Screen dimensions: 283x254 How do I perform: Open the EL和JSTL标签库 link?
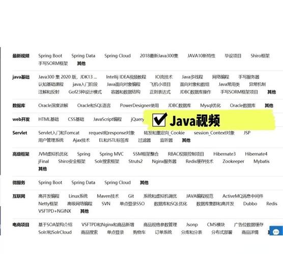114,140
